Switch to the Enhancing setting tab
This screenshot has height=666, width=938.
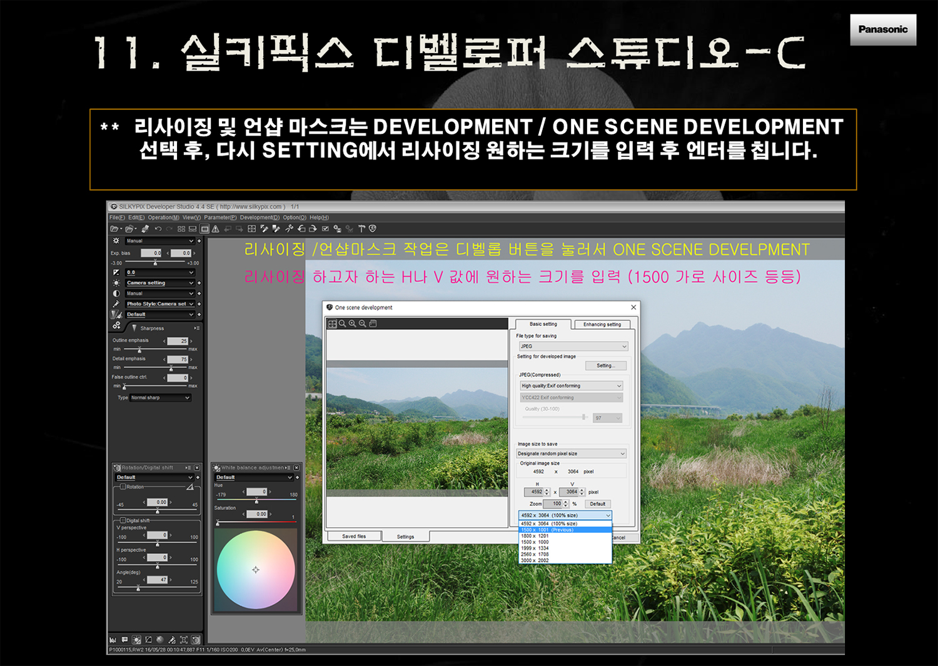coord(602,325)
